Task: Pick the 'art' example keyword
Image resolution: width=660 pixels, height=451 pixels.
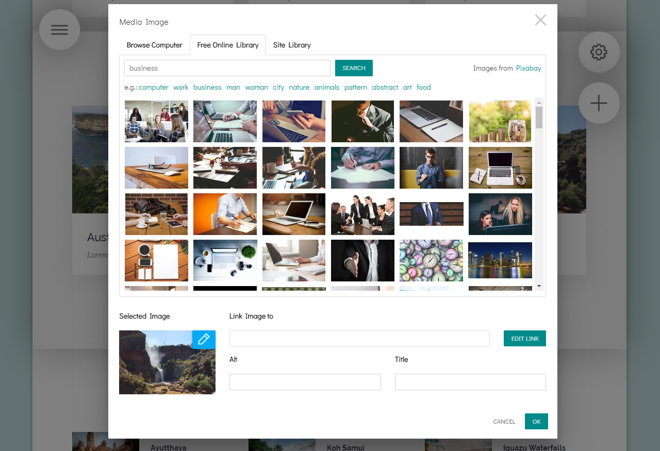Action: pyautogui.click(x=407, y=87)
